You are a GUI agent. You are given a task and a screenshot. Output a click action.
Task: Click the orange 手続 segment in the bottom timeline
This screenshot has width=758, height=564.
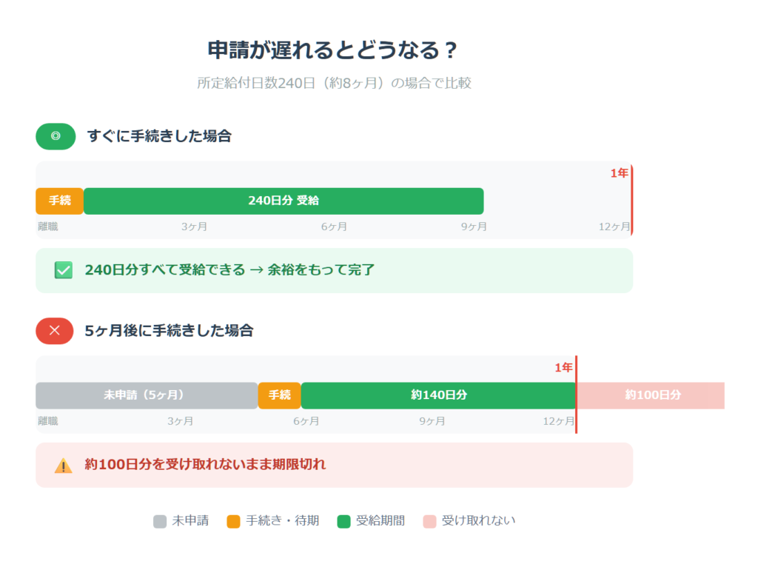click(279, 395)
